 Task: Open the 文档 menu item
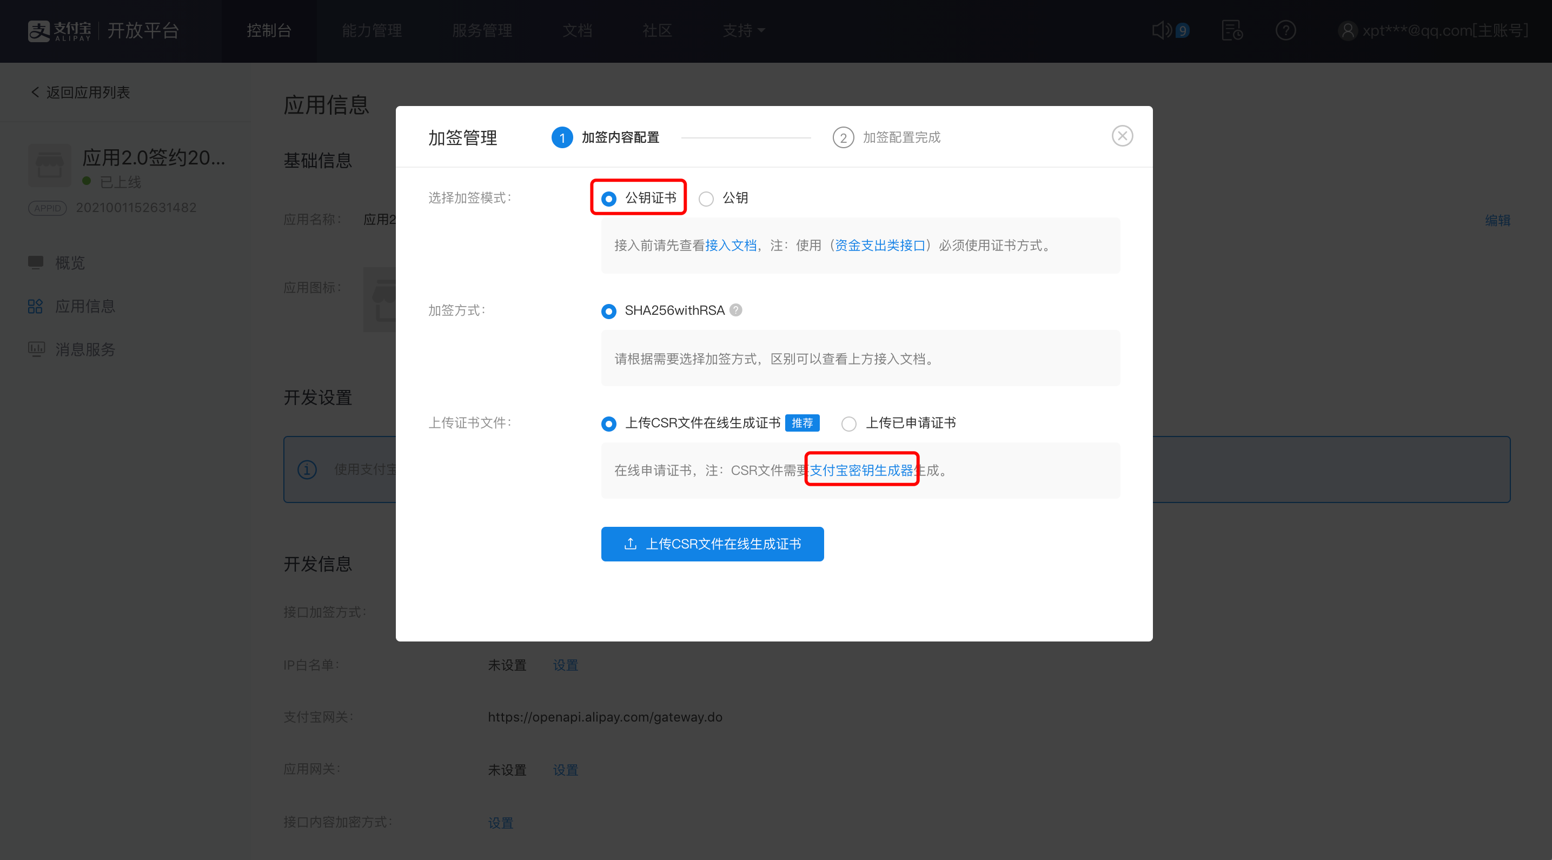pos(577,30)
